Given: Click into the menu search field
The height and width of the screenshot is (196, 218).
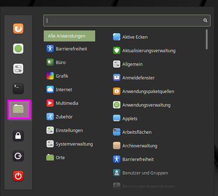Looking at the screenshot, I should pyautogui.click(x=127, y=20).
